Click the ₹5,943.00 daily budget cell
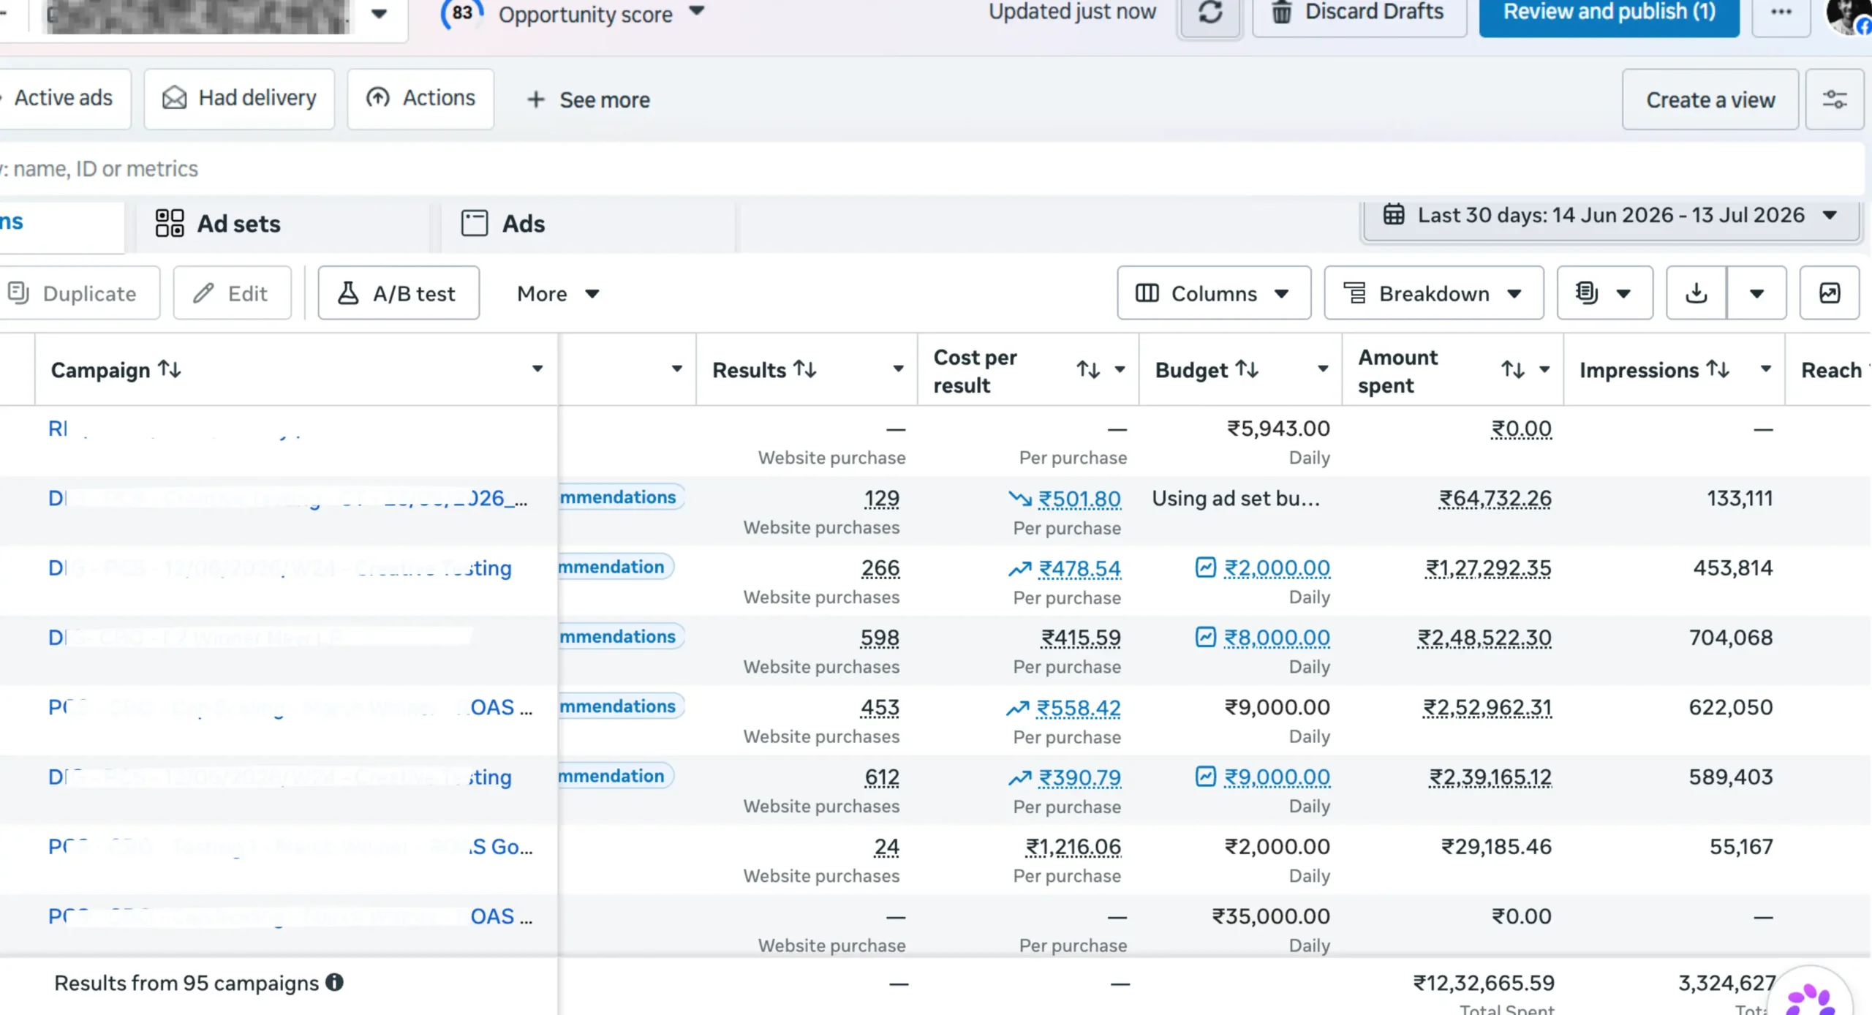Image resolution: width=1872 pixels, height=1015 pixels. tap(1278, 429)
